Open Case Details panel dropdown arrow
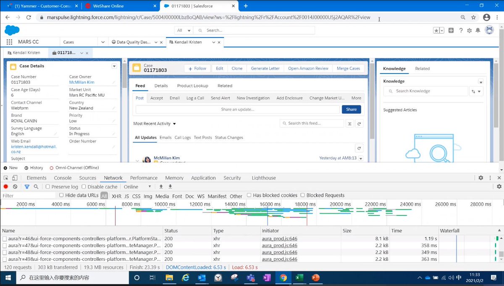Image resolution: width=504 pixels, height=286 pixels. tap(114, 66)
